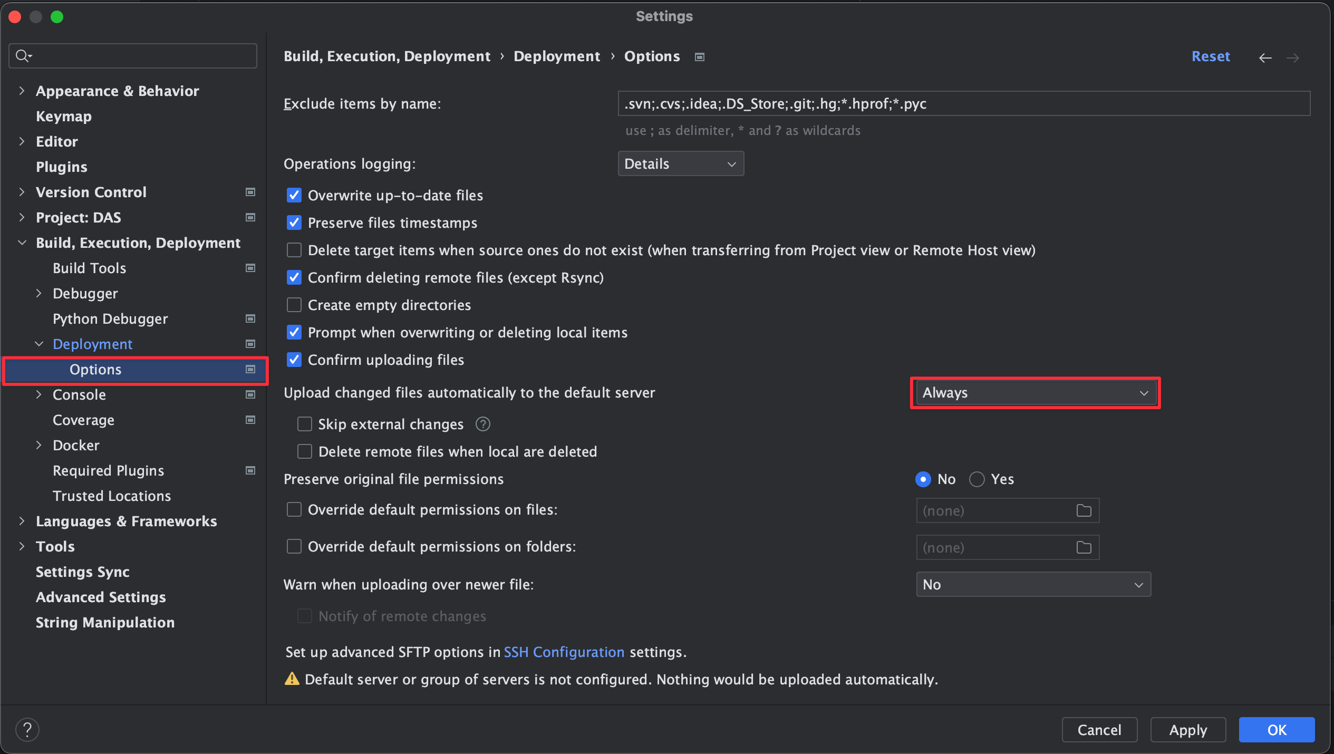Open the SSH Configuration link
This screenshot has height=754, width=1334.
coord(564,652)
